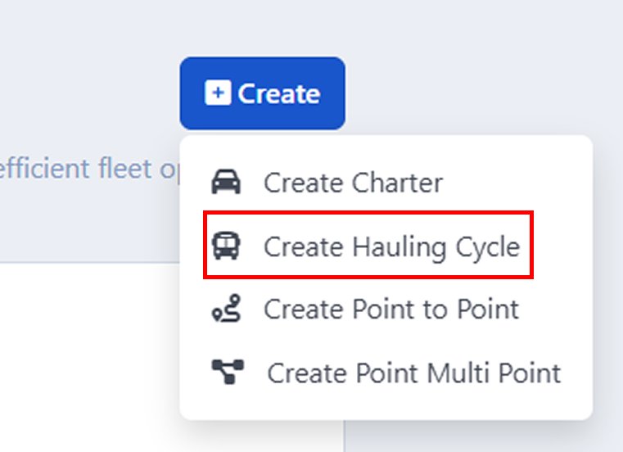This screenshot has width=623, height=452.
Task: Click the highlighted Hauling Cycle menu row
Action: (368, 246)
